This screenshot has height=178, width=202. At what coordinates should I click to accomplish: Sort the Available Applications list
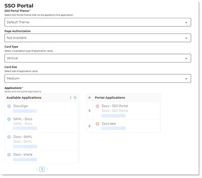[x=71, y=98]
